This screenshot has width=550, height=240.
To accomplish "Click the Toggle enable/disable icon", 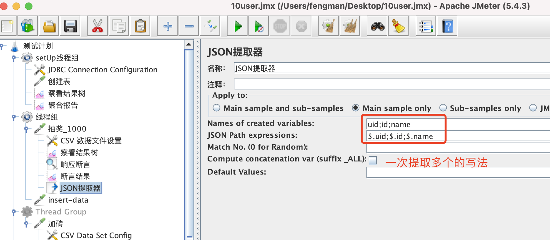I will [210, 26].
